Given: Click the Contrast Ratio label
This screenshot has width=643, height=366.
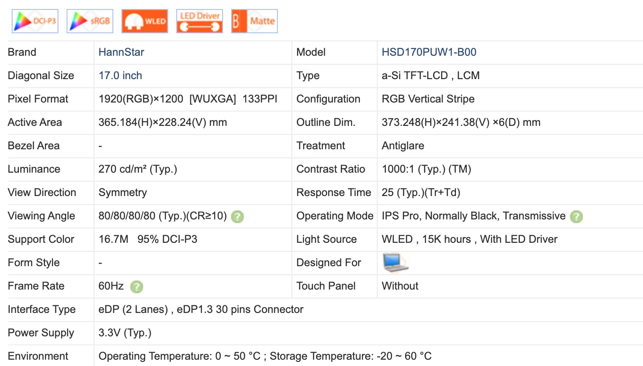Looking at the screenshot, I should click(x=331, y=169).
